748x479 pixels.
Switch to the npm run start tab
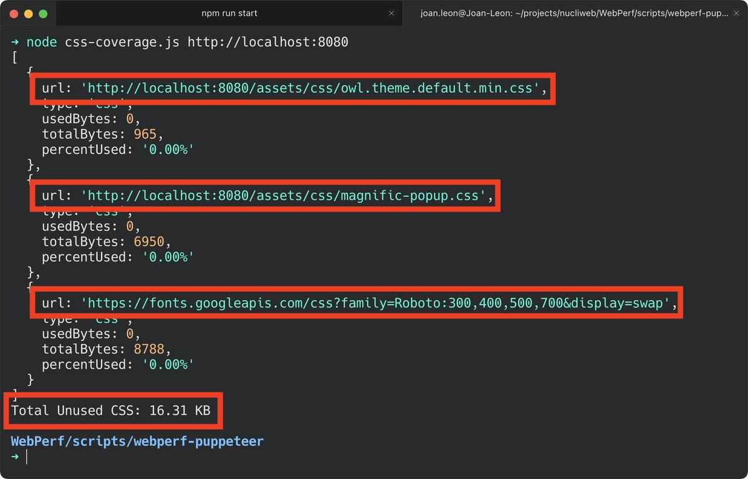point(229,13)
